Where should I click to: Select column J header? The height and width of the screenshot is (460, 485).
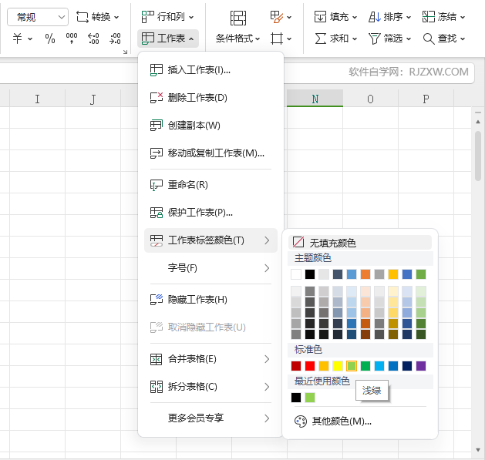[x=93, y=99]
